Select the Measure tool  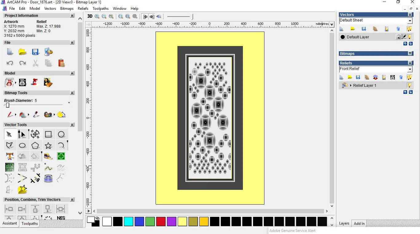tap(49, 156)
